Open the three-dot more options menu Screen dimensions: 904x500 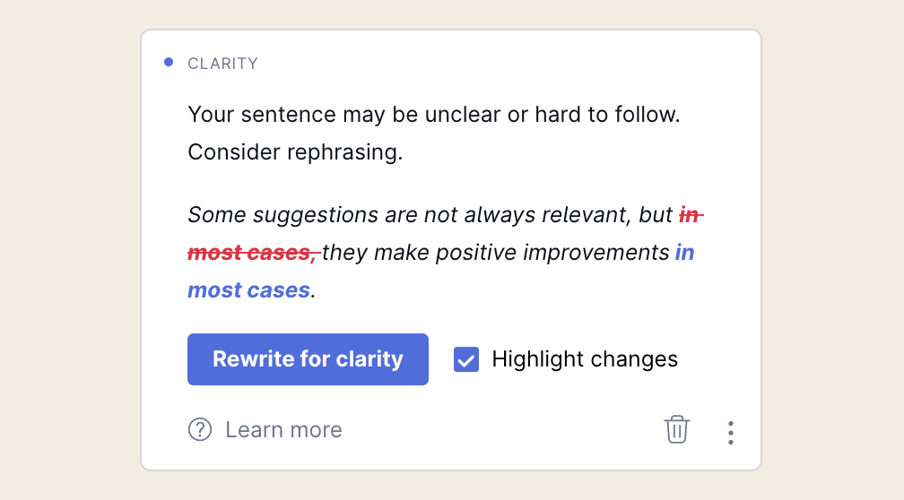(x=730, y=433)
